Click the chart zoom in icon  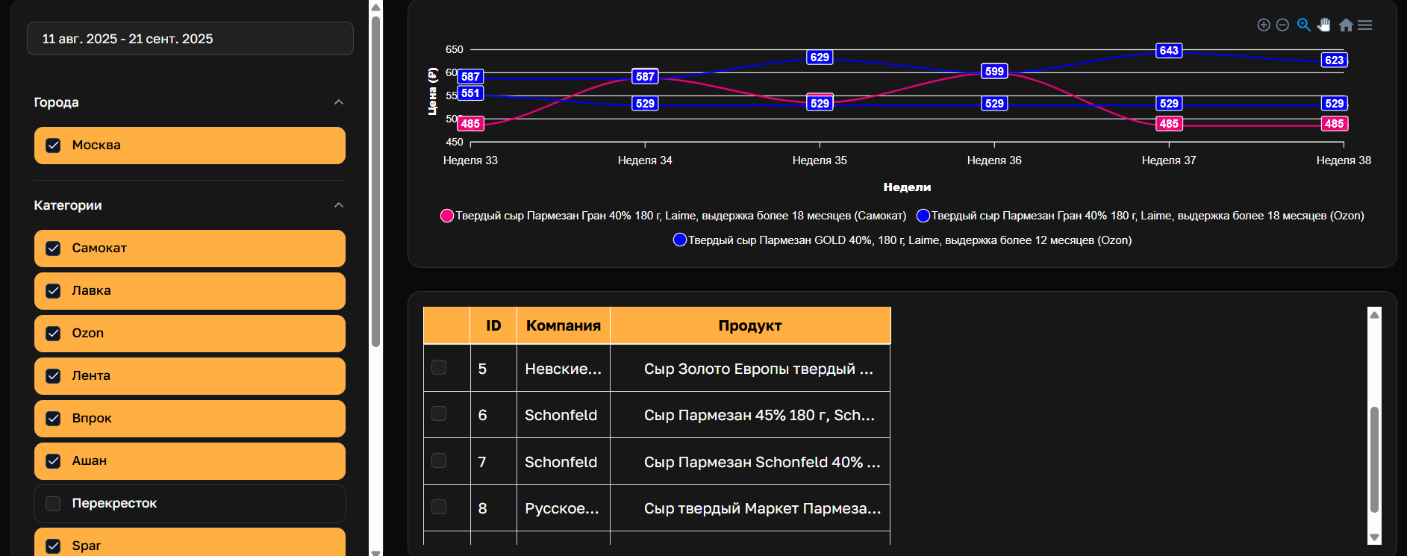[x=1264, y=25]
